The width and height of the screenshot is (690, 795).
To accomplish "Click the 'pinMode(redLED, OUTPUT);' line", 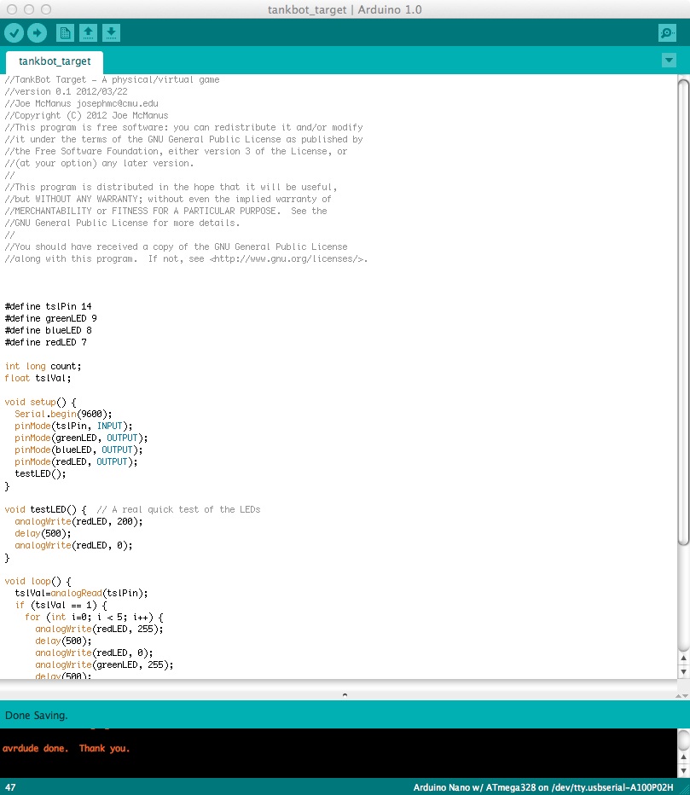I will 76,461.
